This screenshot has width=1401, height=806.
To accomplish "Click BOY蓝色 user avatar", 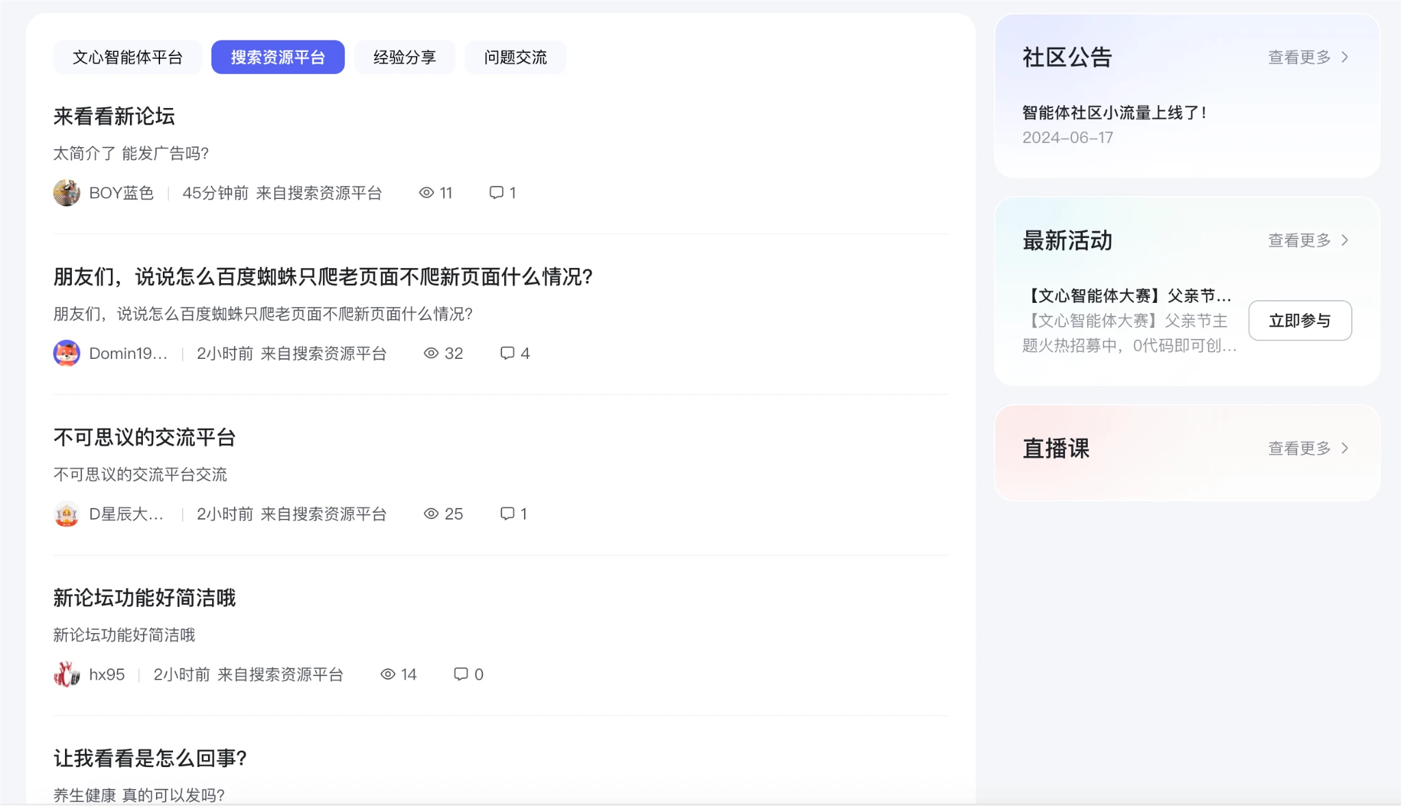I will point(66,193).
